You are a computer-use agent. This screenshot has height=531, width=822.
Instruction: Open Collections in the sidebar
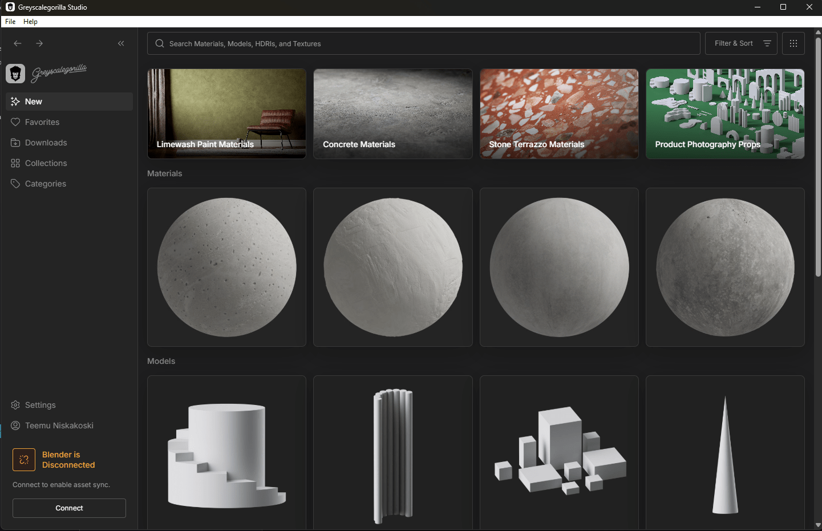point(69,163)
